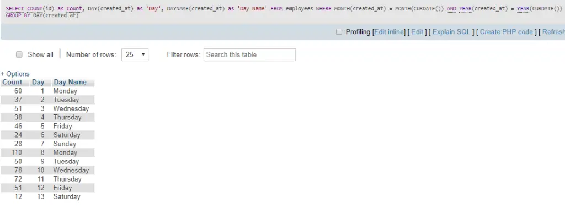Click the Count value 46
Image resolution: width=565 pixels, height=213 pixels.
pos(18,126)
